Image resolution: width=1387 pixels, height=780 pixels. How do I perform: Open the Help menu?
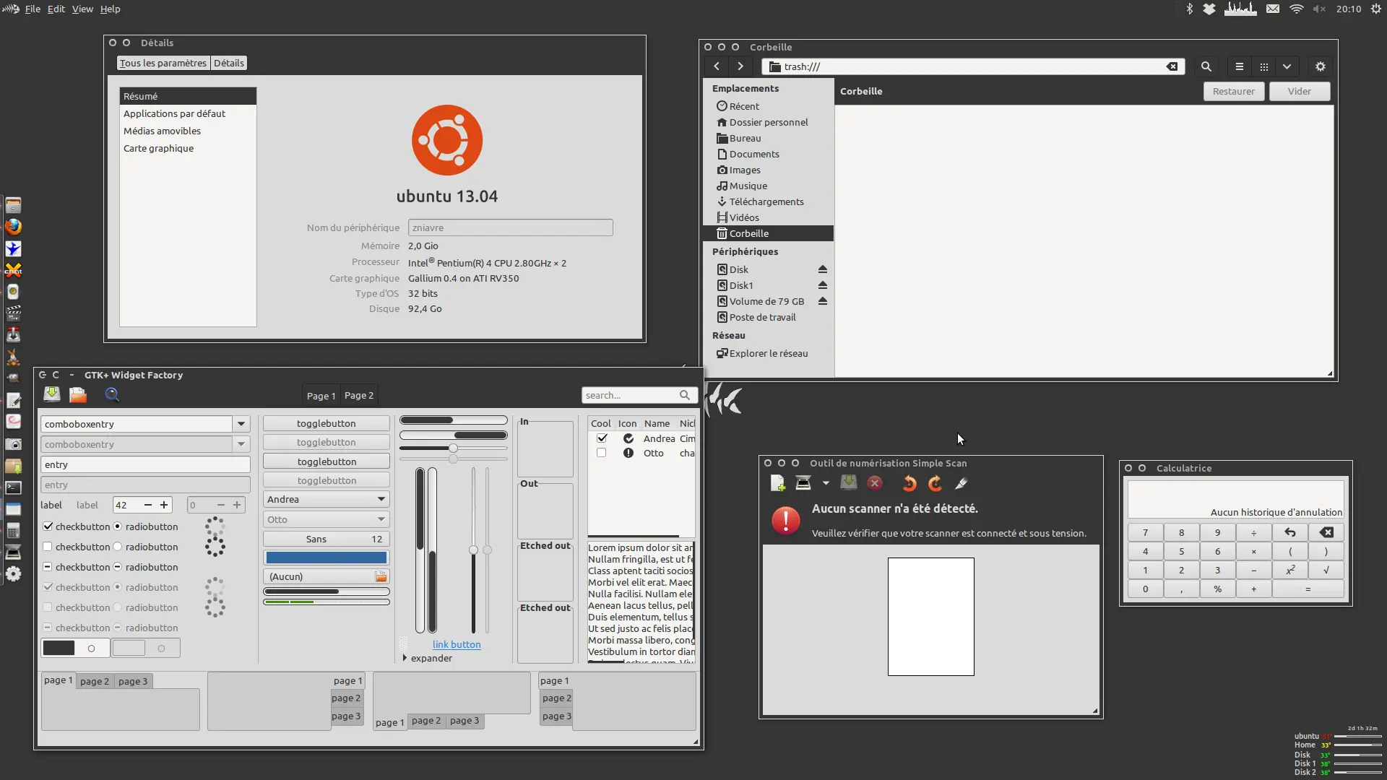point(110,9)
